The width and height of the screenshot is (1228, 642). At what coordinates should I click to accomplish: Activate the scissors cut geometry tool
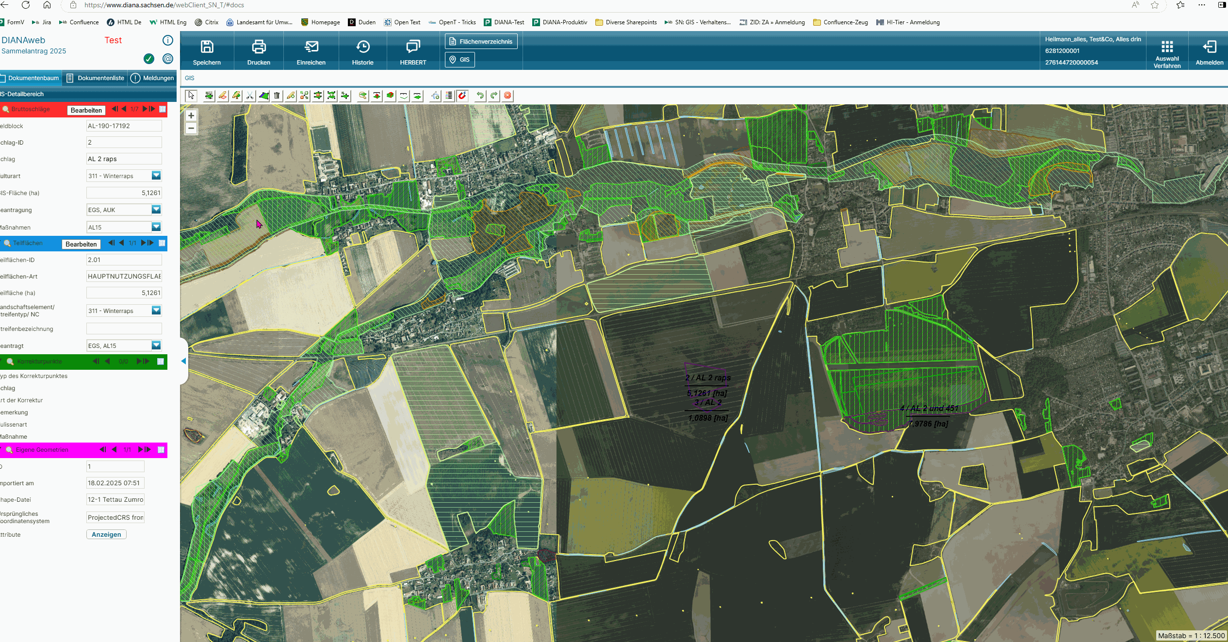(x=250, y=96)
